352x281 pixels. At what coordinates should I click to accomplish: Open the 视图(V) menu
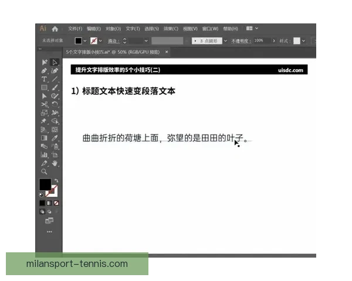pyautogui.click(x=190, y=29)
